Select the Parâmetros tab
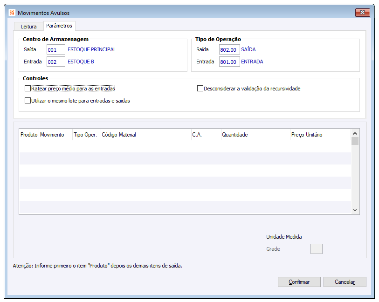379x302 pixels. (59, 26)
